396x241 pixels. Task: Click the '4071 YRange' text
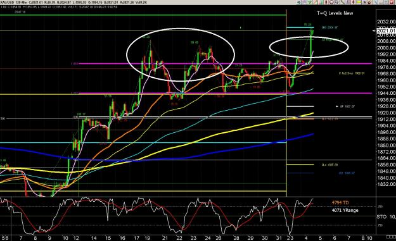pos(345,210)
